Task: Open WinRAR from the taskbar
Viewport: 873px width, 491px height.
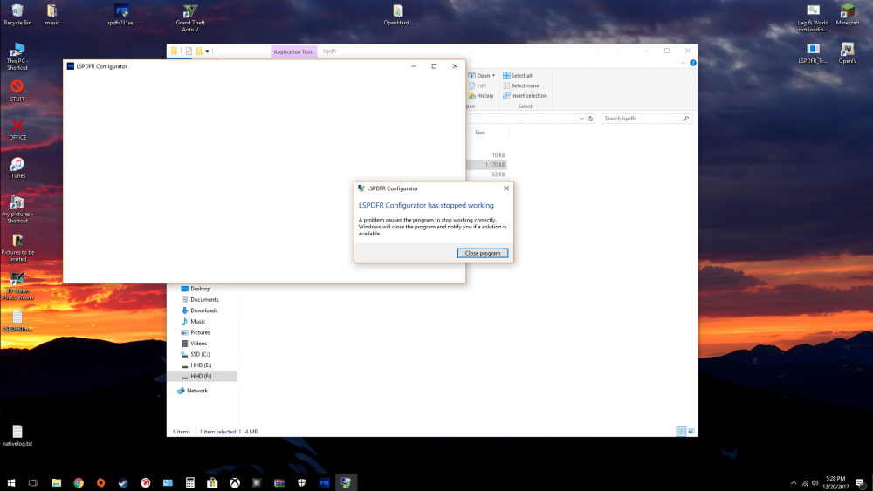Action: click(x=279, y=482)
